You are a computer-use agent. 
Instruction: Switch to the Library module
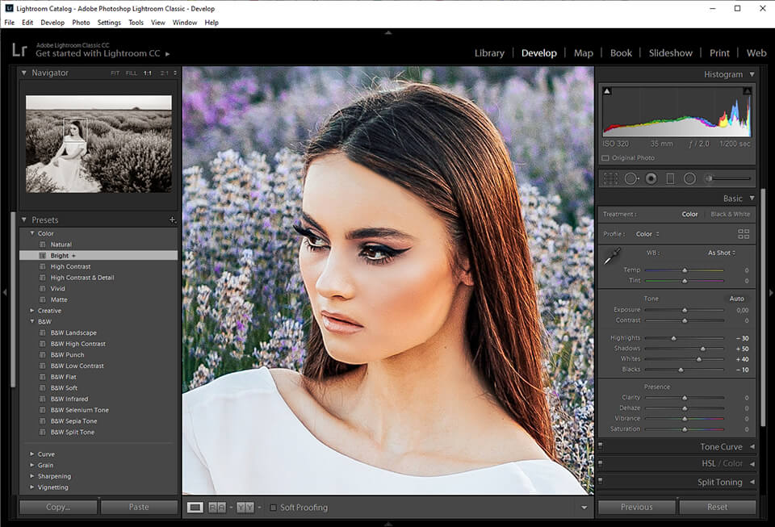(x=489, y=52)
